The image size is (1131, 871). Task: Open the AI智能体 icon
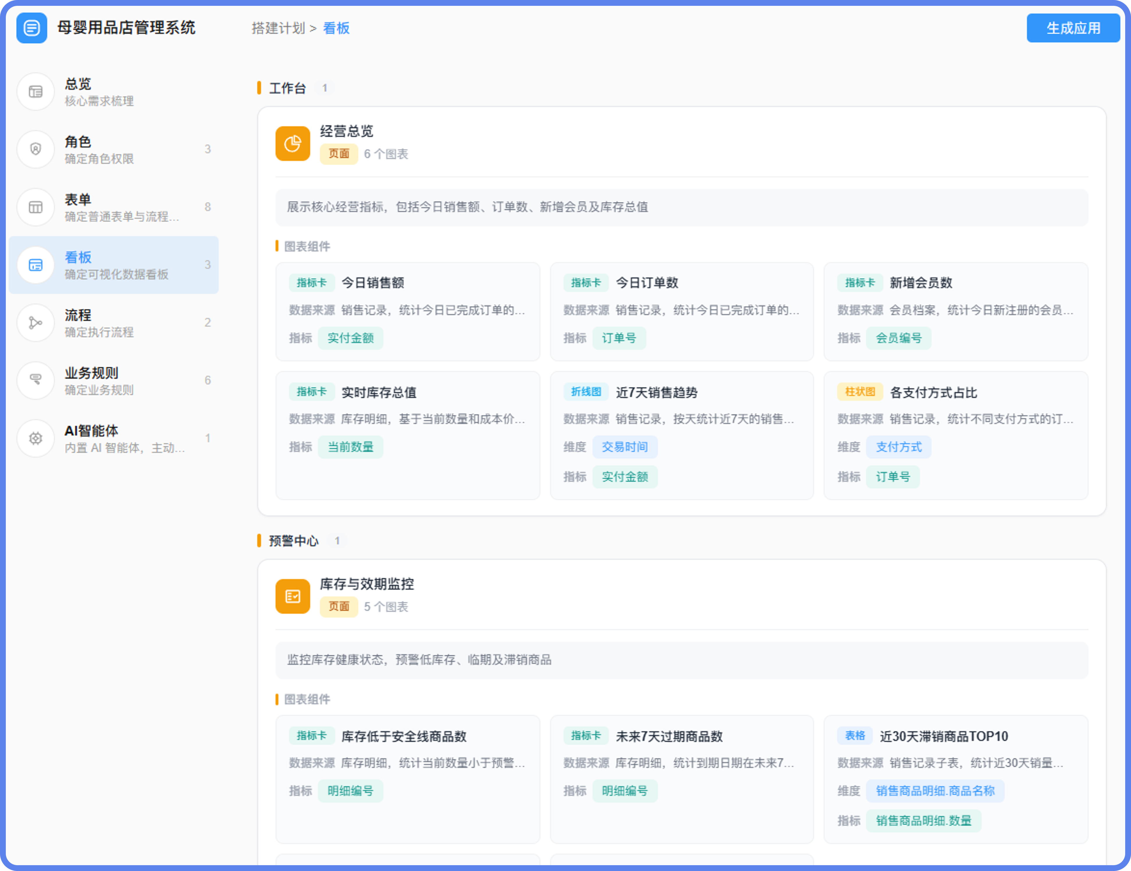[x=36, y=438]
